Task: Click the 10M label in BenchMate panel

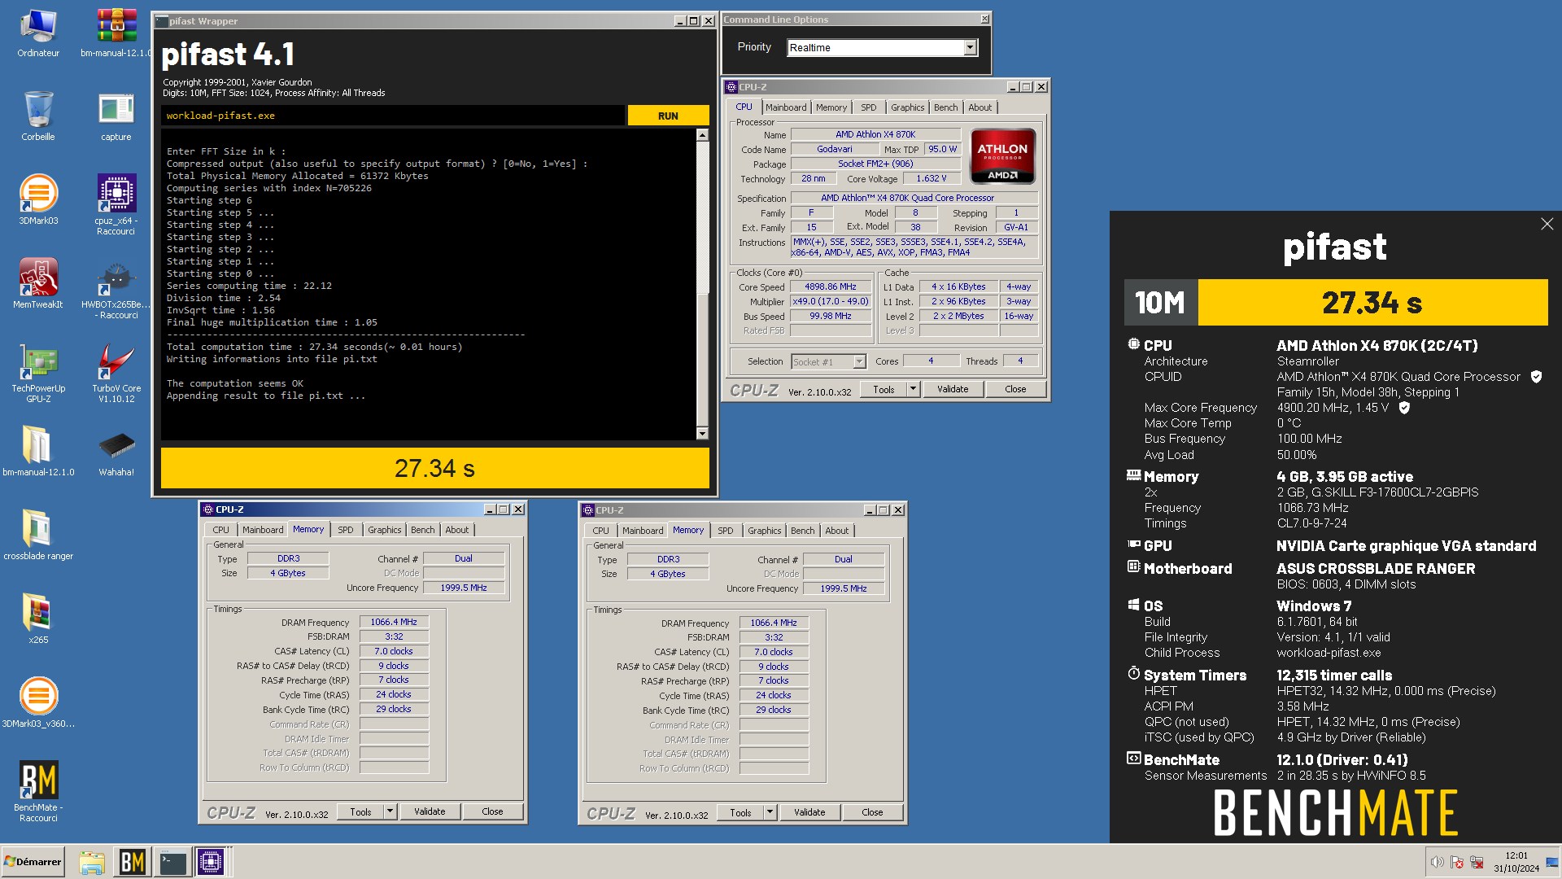Action: pyautogui.click(x=1160, y=303)
